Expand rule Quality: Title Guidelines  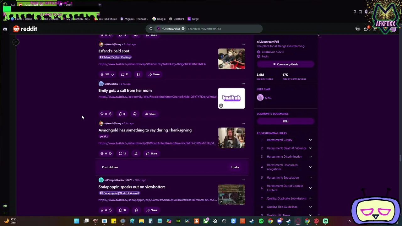(310, 207)
